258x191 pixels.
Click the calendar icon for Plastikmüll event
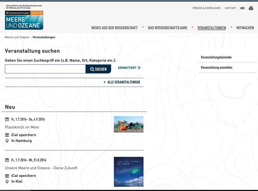click(7, 119)
